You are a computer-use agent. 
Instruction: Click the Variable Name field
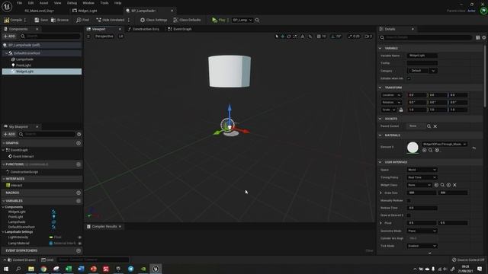point(422,56)
